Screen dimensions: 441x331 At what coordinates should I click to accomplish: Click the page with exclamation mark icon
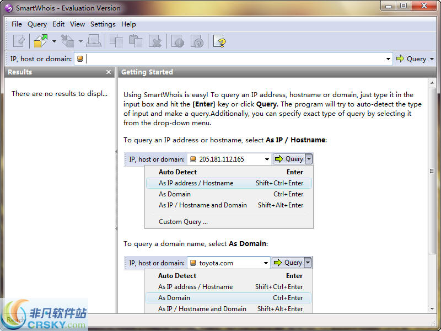[178, 41]
